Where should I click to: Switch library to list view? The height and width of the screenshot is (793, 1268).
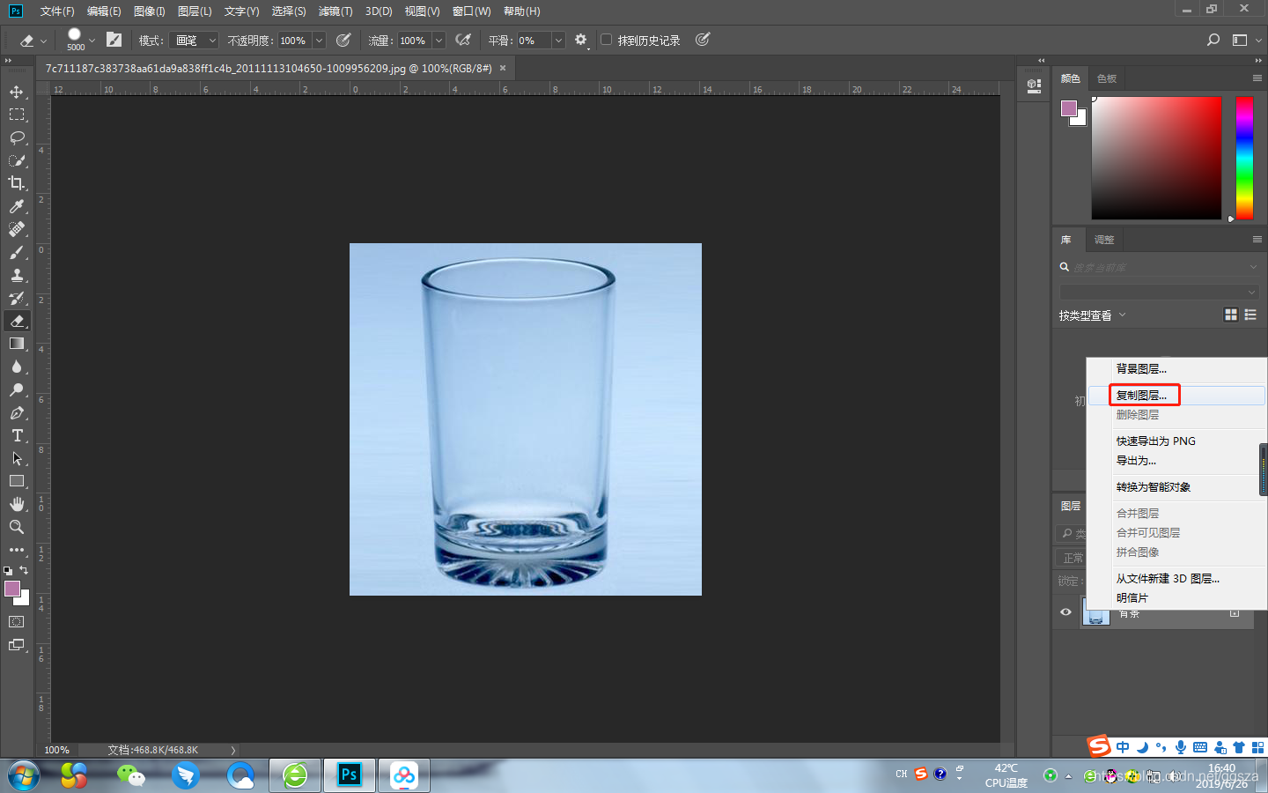(x=1250, y=315)
